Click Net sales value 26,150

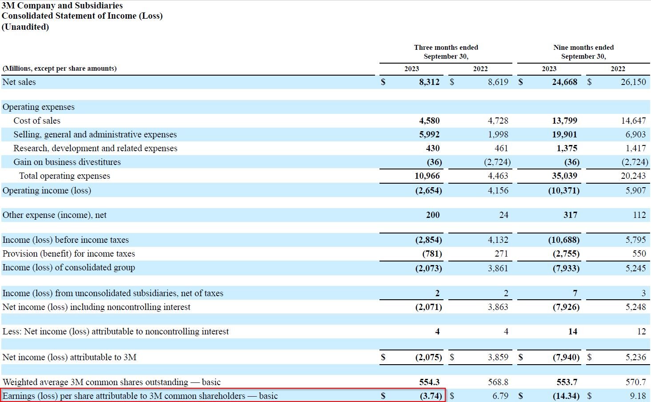click(x=633, y=82)
